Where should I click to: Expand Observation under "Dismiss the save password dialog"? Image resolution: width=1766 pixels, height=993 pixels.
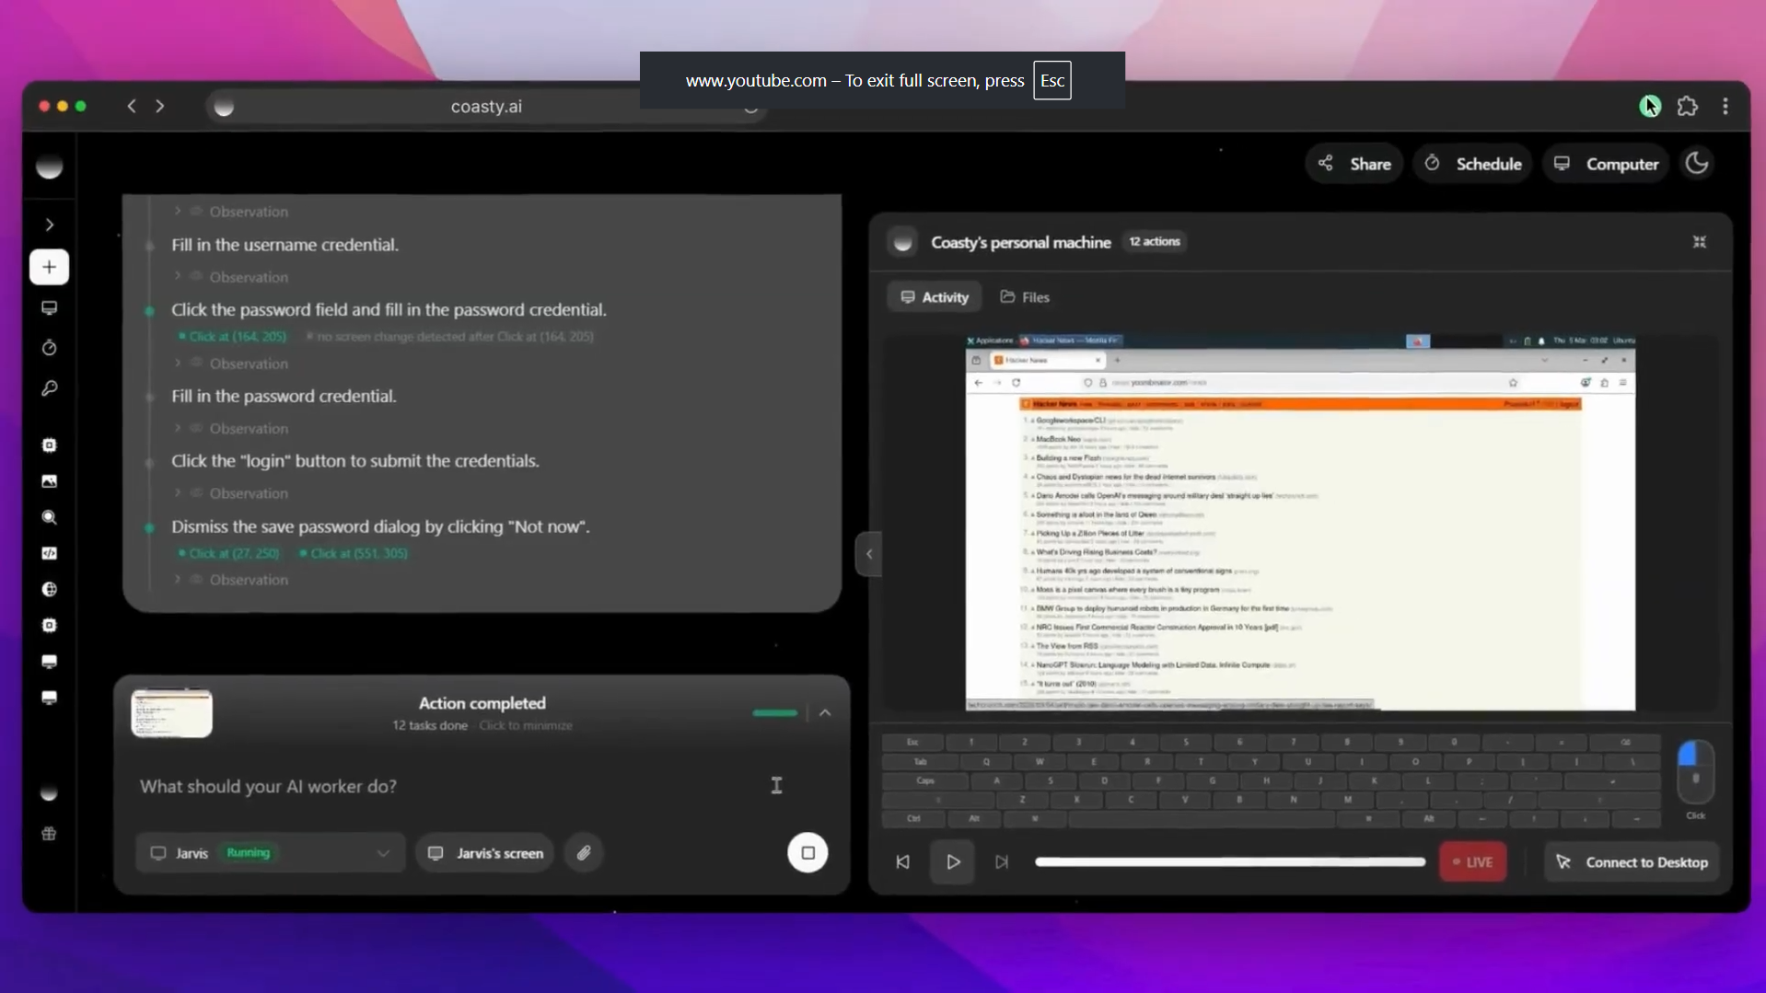[x=231, y=580]
